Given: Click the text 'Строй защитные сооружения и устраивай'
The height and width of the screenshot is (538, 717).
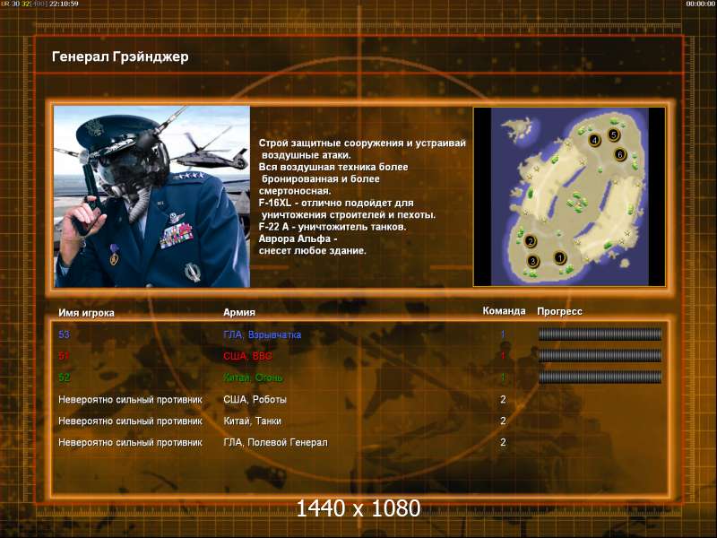Looking at the screenshot, I should coord(362,143).
